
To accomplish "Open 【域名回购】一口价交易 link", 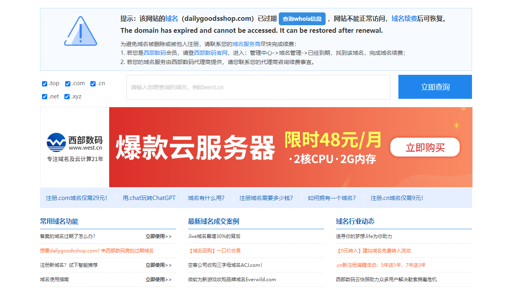I will [214, 250].
